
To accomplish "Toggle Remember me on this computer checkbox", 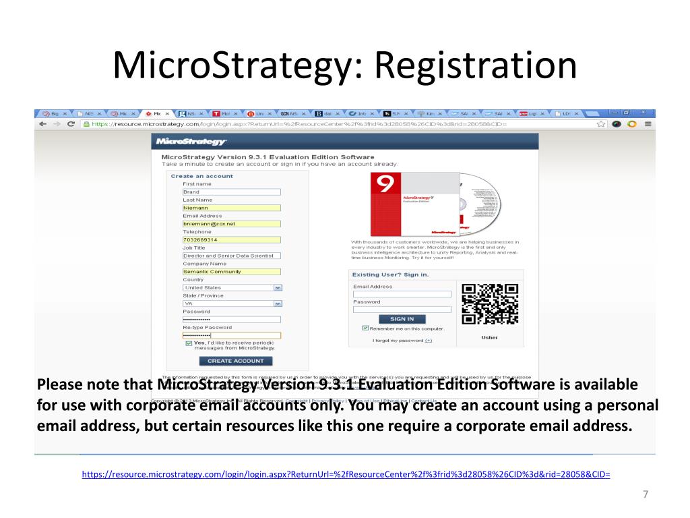I will click(x=365, y=328).
